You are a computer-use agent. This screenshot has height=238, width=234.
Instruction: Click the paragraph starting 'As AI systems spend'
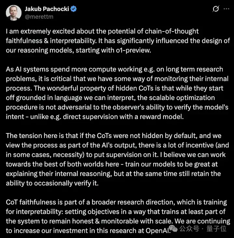point(117,93)
